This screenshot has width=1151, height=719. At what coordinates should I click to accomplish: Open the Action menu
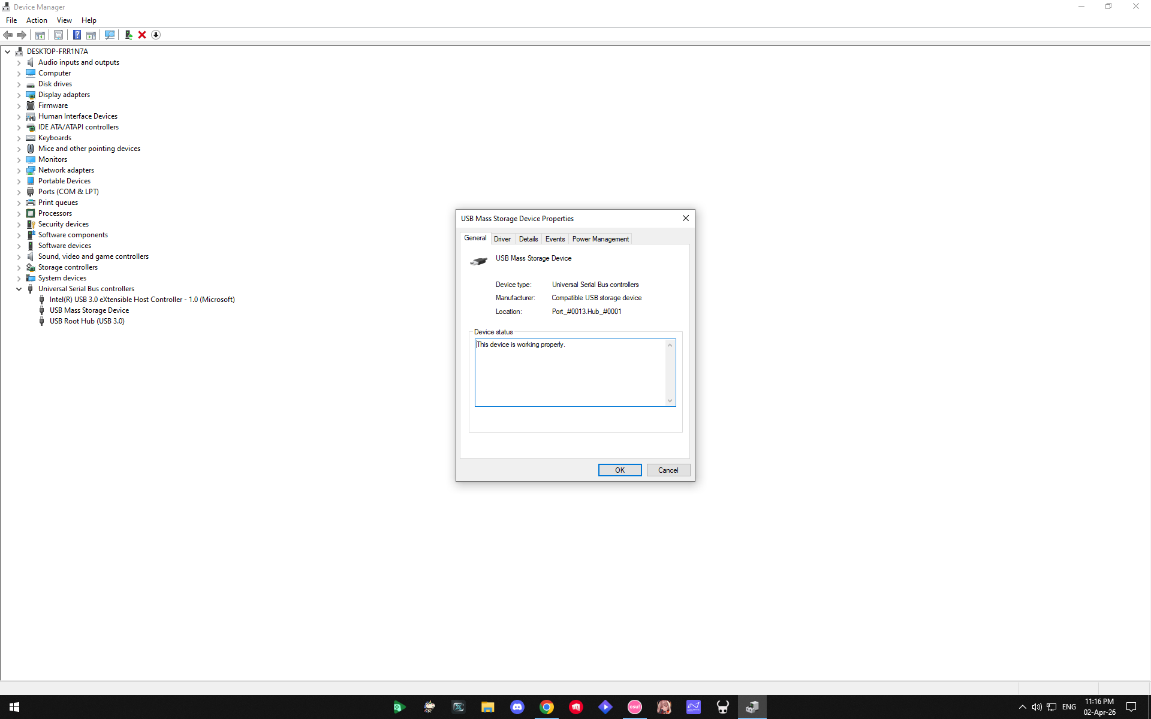[37, 20]
